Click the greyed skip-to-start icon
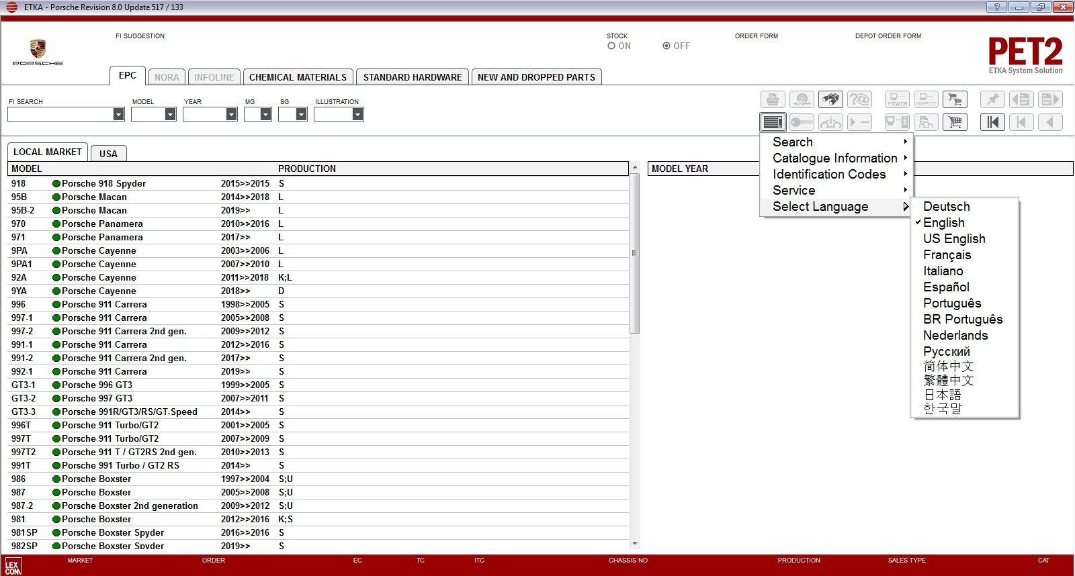This screenshot has height=576, width=1075. [x=1021, y=122]
